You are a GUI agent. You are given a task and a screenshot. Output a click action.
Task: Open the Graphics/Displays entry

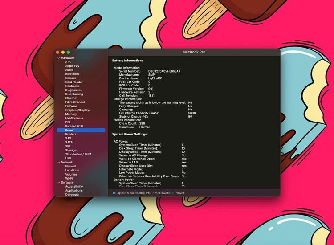pyautogui.click(x=77, y=110)
